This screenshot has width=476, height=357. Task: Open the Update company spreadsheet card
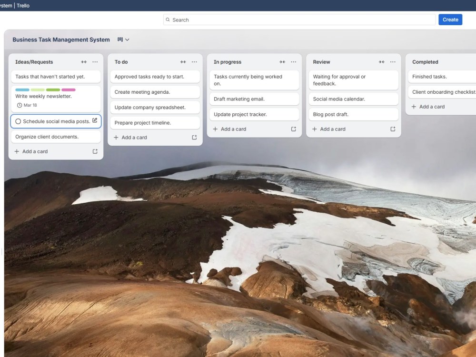155,108
